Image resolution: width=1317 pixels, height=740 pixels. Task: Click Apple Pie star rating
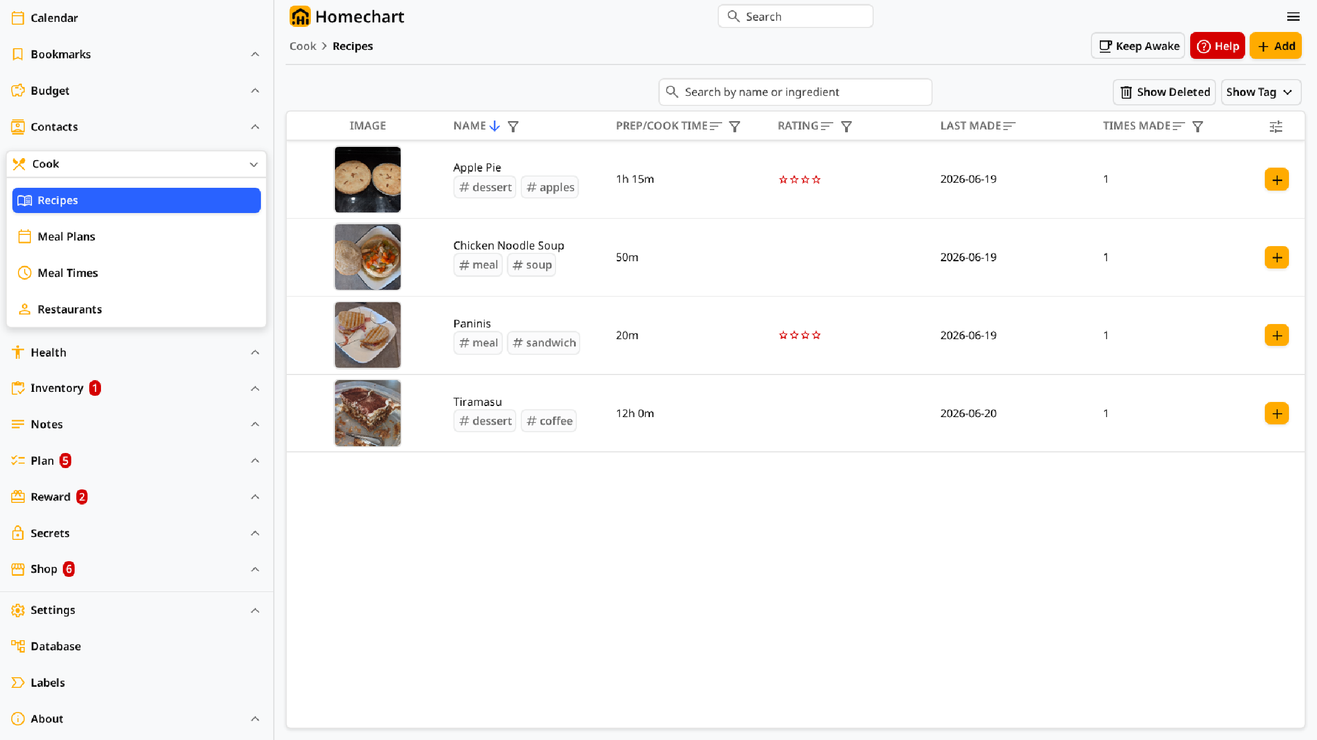(800, 179)
